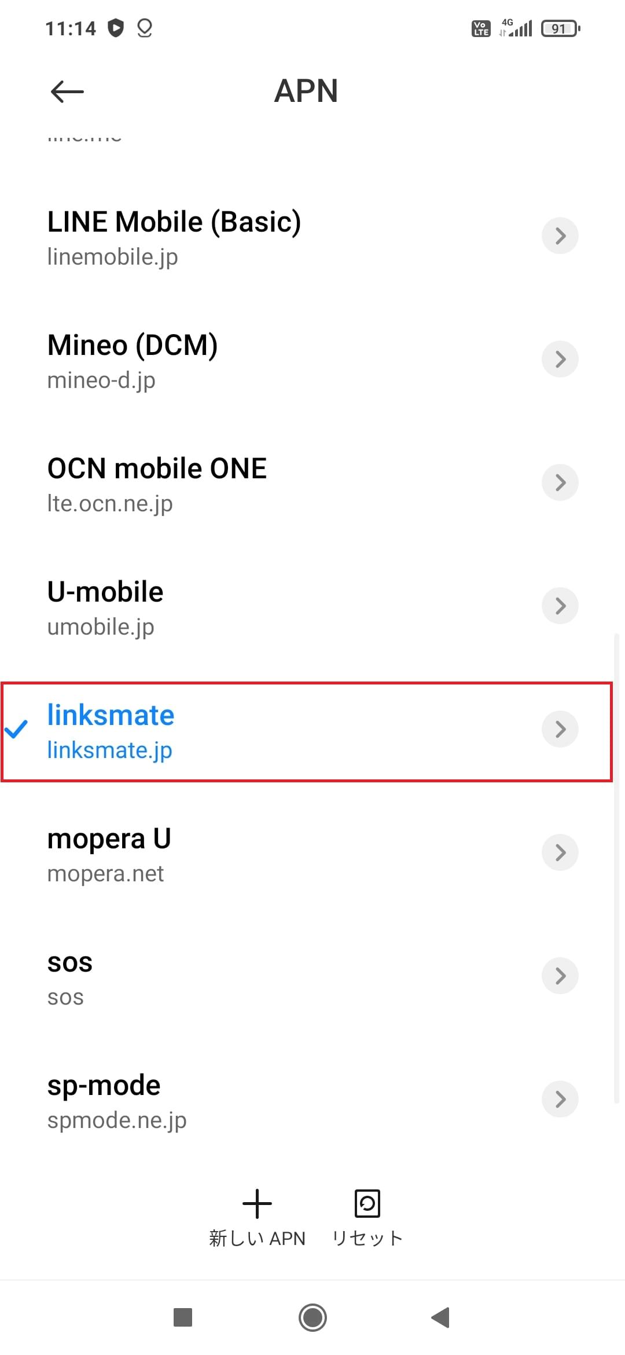Screen dimensions: 625x1355
Task: Open Mineo (DCM) details chevron
Action: coord(560,359)
